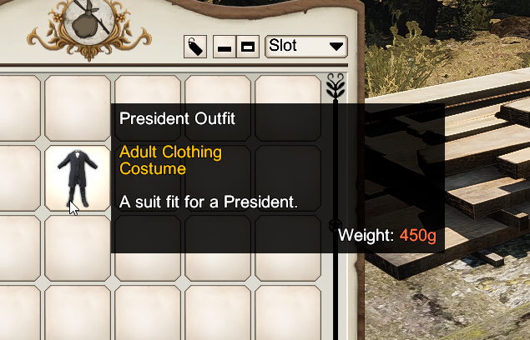Click the Adult Clothing Costume label

pos(170,160)
